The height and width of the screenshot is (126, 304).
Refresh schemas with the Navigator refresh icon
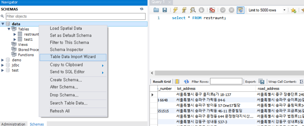[x=142, y=9]
